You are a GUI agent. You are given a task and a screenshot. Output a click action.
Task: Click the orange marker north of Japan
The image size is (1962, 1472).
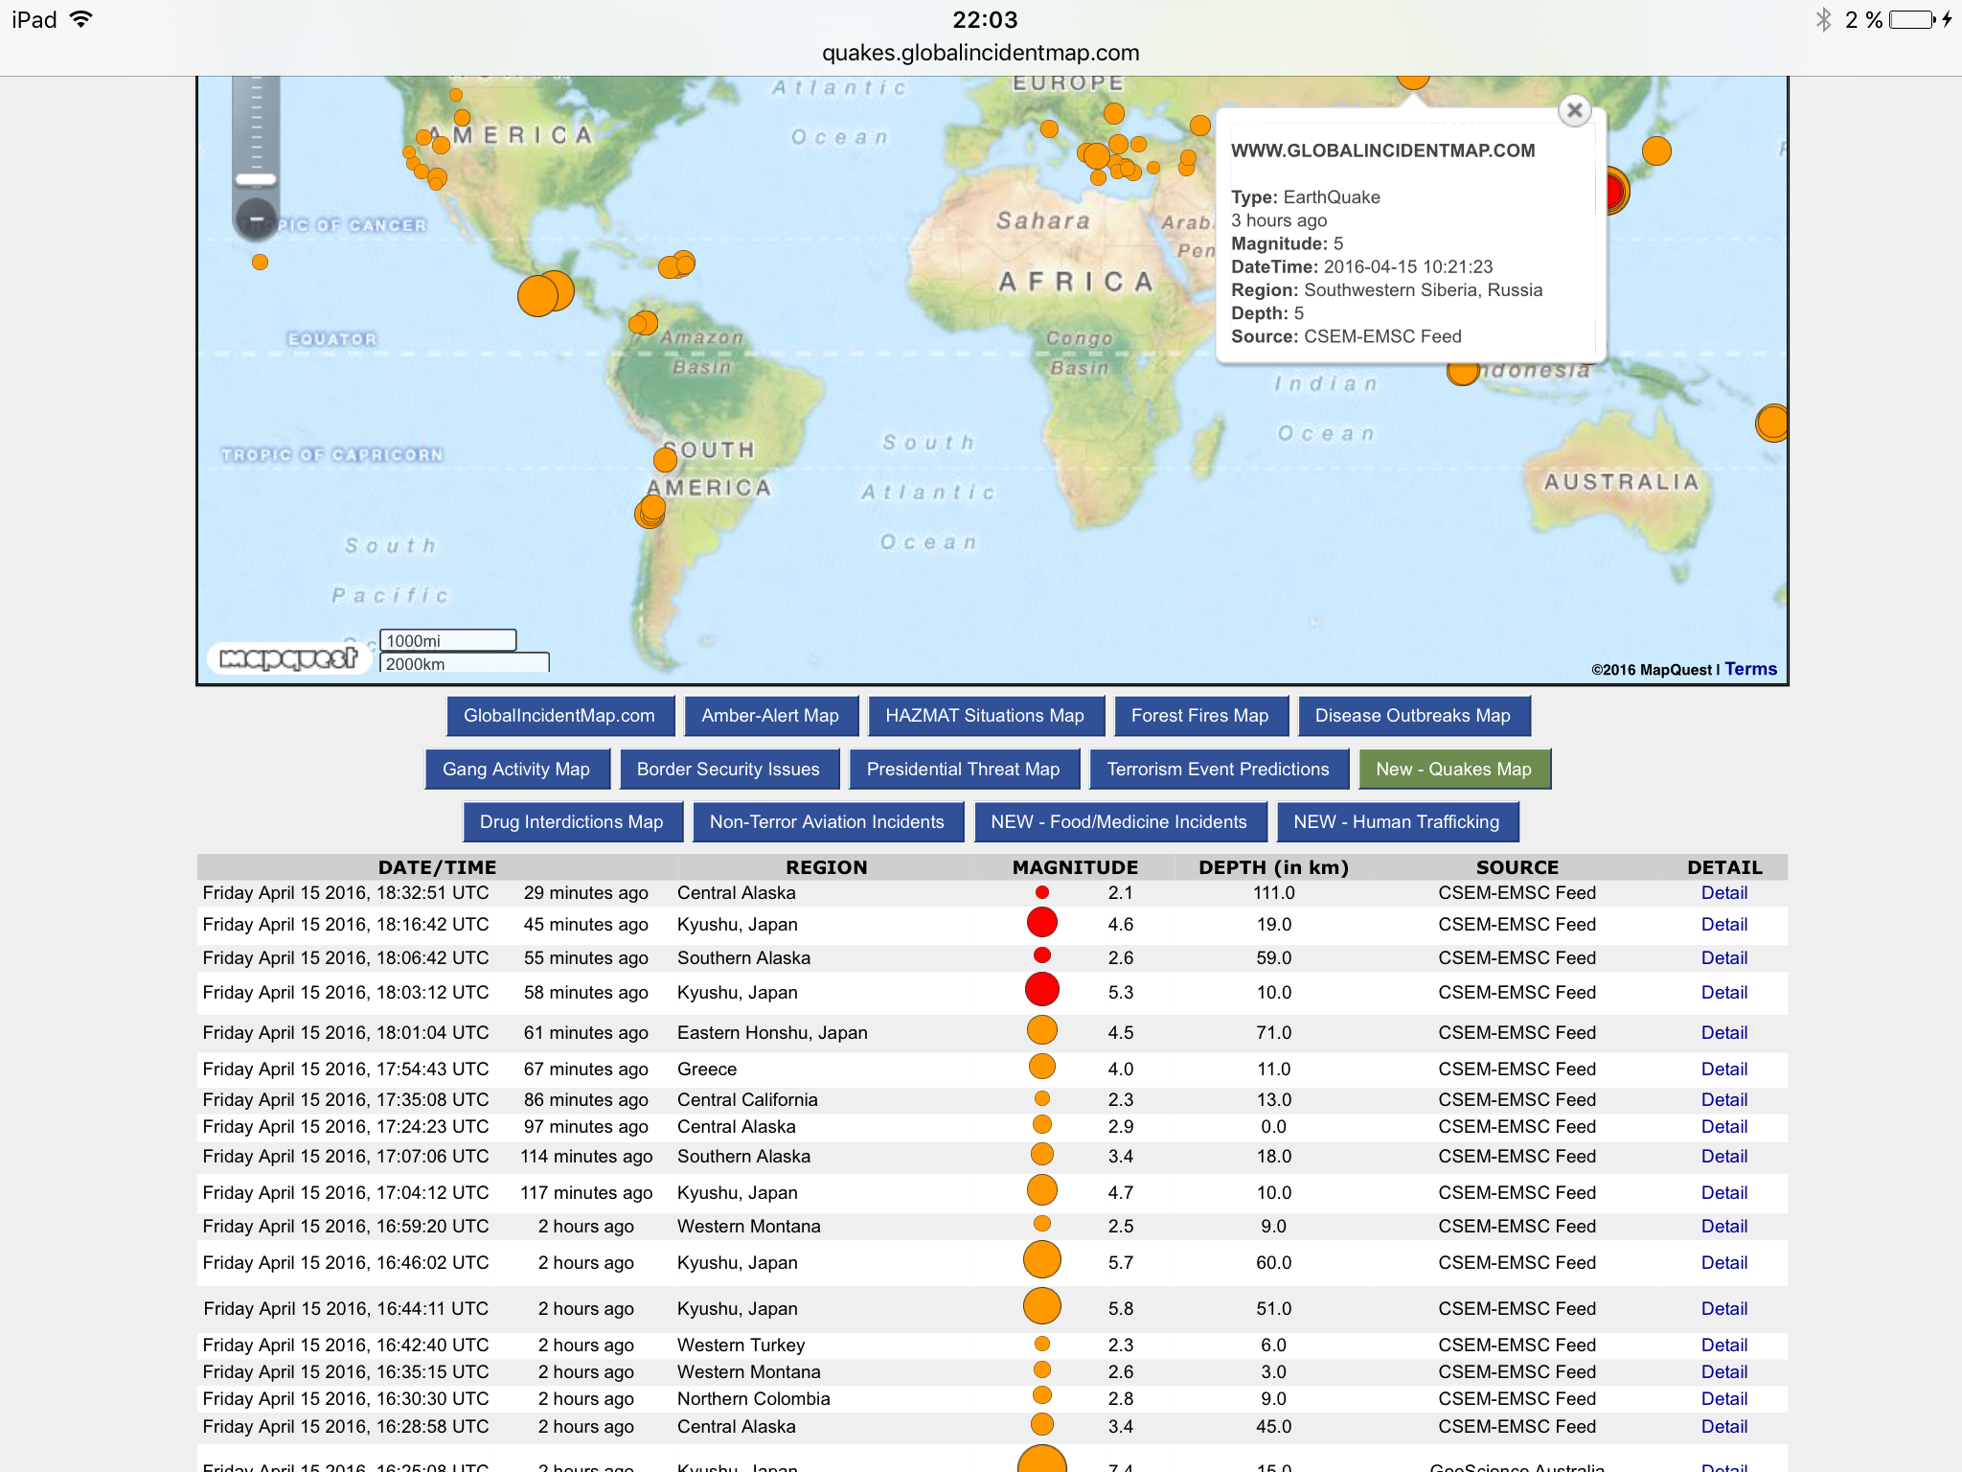[1656, 150]
